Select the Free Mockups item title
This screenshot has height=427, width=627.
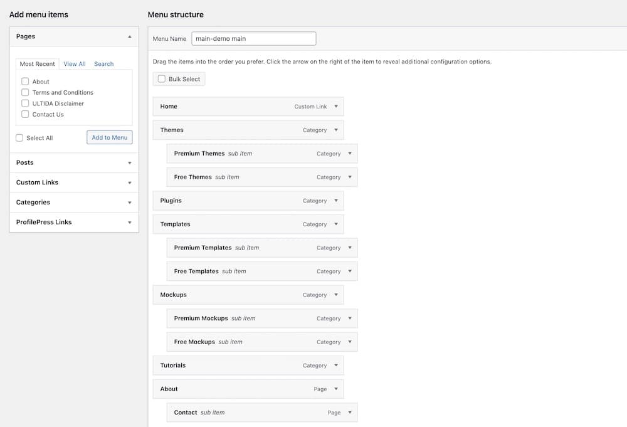point(194,342)
